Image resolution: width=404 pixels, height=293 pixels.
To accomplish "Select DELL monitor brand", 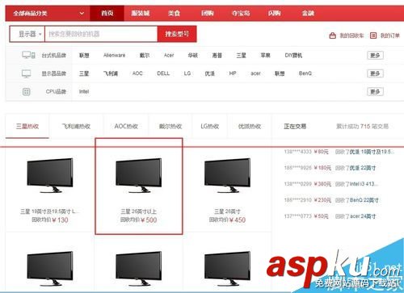I will click(x=163, y=73).
